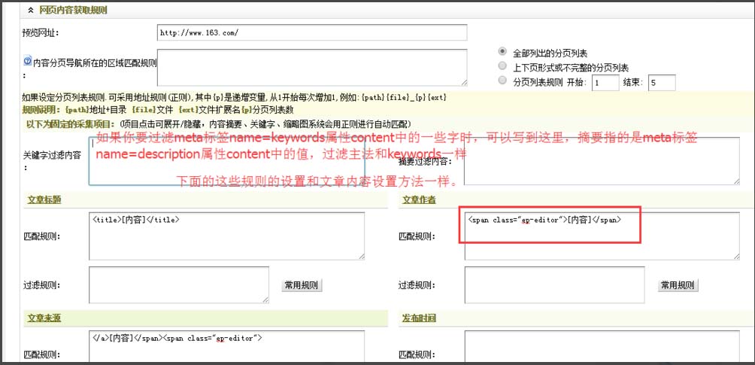The width and height of the screenshot is (755, 365).
Task: Click the help icon beside 内容分页导航
Action: pos(27,62)
